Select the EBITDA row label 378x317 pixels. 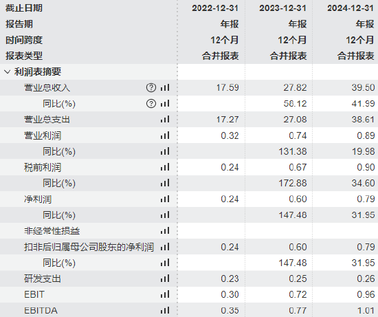pyautogui.click(x=41, y=311)
